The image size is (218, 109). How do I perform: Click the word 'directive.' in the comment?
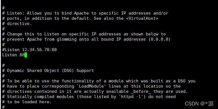[20, 24]
